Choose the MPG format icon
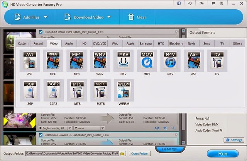Screen dimensions: 247x161 pyautogui.click(x=53, y=61)
